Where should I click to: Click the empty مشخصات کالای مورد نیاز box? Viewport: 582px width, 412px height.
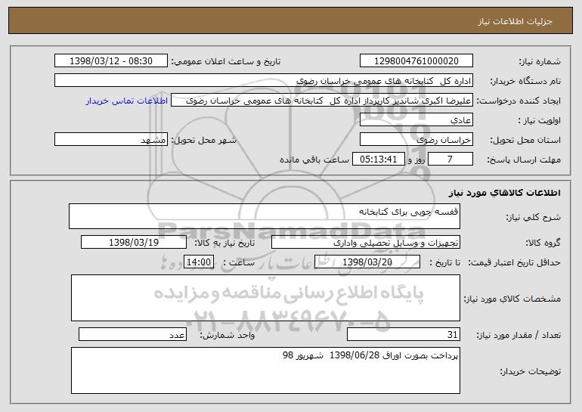click(x=265, y=298)
